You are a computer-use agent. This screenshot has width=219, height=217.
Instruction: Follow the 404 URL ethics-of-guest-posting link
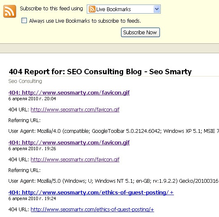92,210
